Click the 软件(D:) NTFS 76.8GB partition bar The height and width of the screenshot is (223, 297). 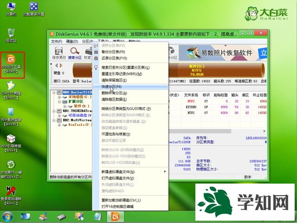coord(216,70)
